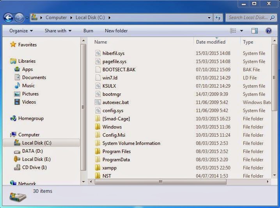Viewport: 280px width, 208px height.
Task: Select the Config.Msi folder icon
Action: coord(97,135)
